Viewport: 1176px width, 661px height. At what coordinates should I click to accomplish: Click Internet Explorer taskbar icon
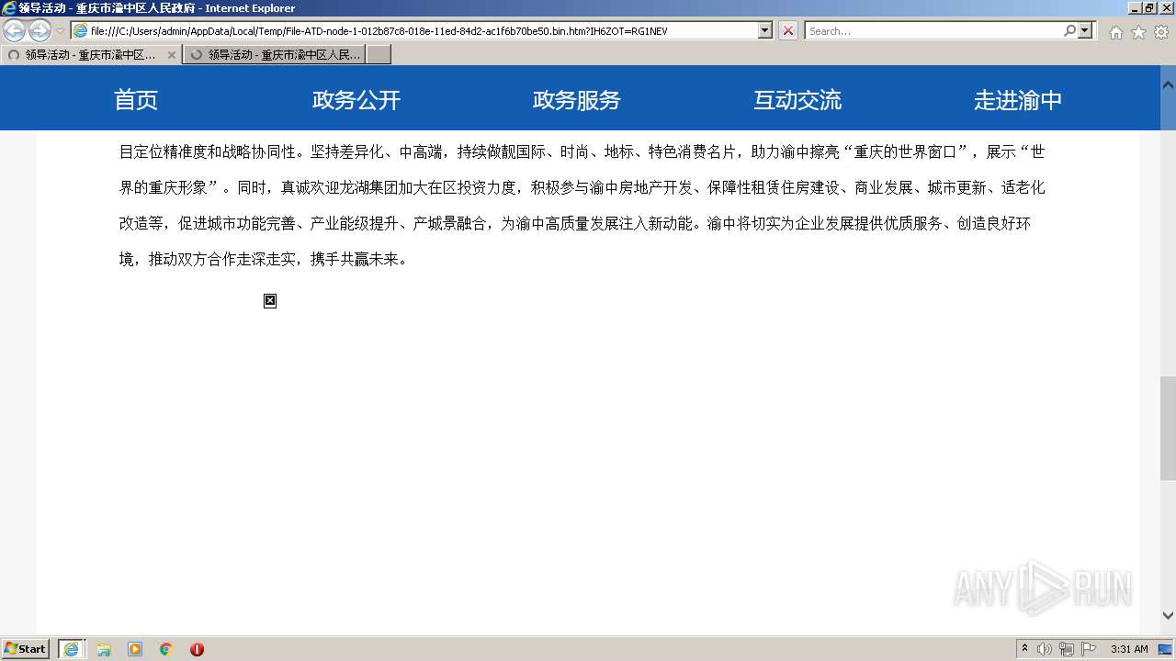pos(71,649)
